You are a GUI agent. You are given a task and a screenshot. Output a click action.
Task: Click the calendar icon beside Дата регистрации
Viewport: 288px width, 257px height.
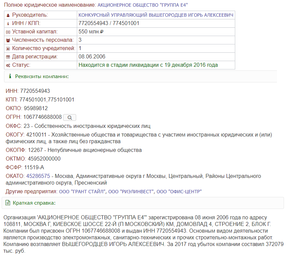pyautogui.click(x=8, y=57)
